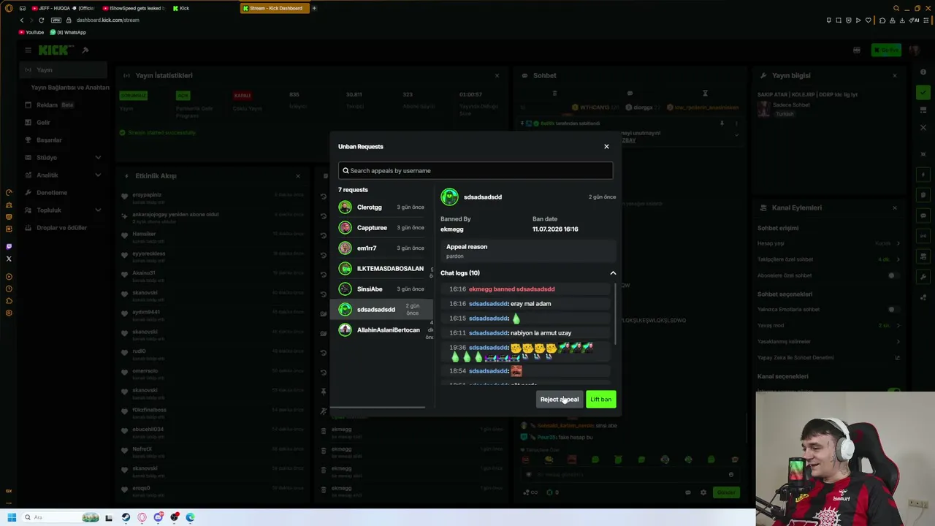The width and height of the screenshot is (935, 526).
Task: Close Etkinlik Akışı panel
Action: (x=297, y=176)
